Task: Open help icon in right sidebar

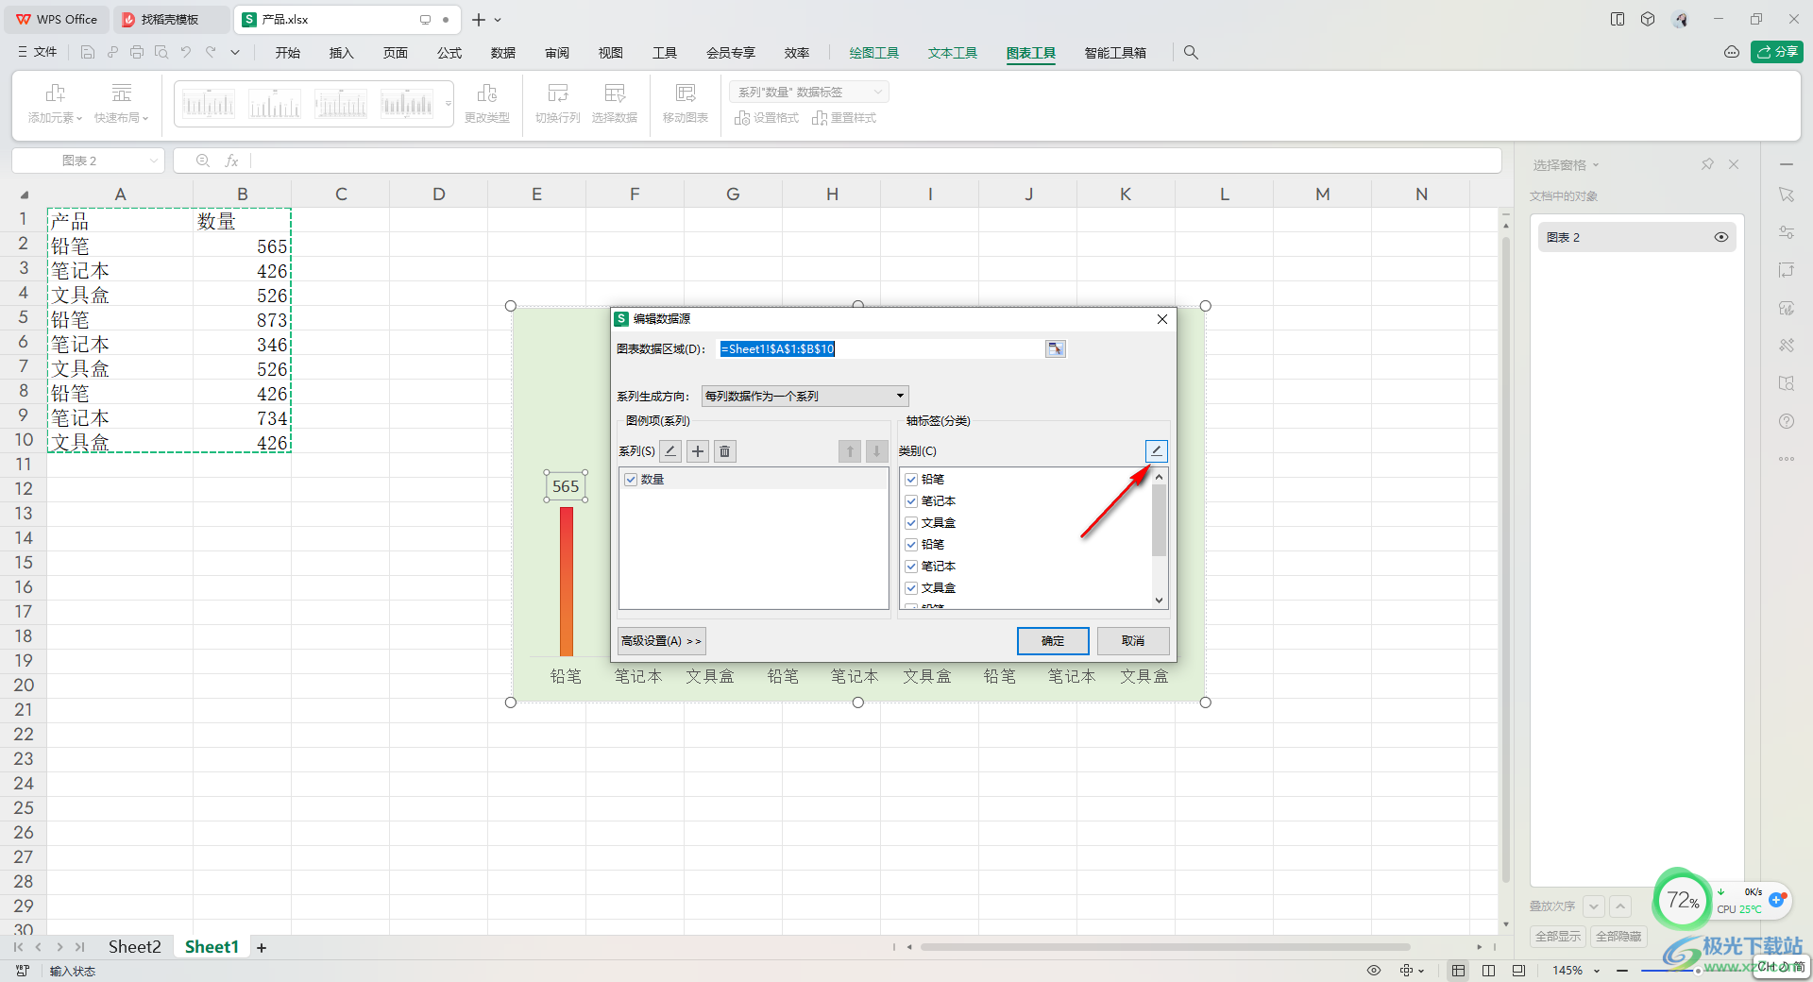Action: (x=1786, y=421)
